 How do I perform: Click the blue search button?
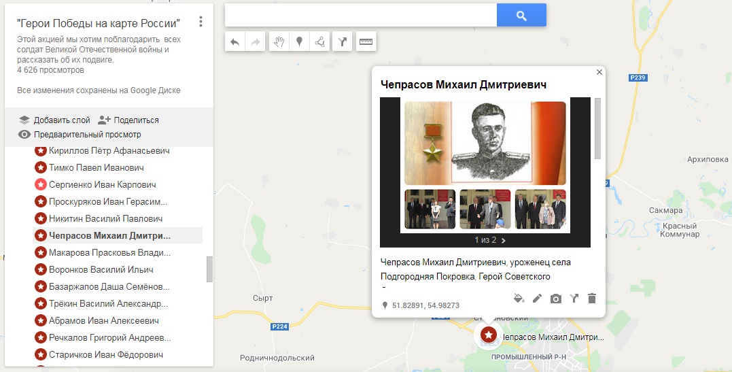pyautogui.click(x=521, y=16)
